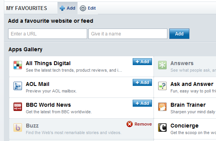Add BBC World News to favourites
Screen dimensions: 216x141
142,103
